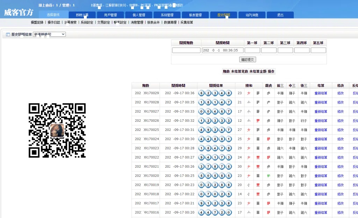The image size is (358, 218).
Task: Click the first ball 6 in period 0029 row
Action: [201, 93]
